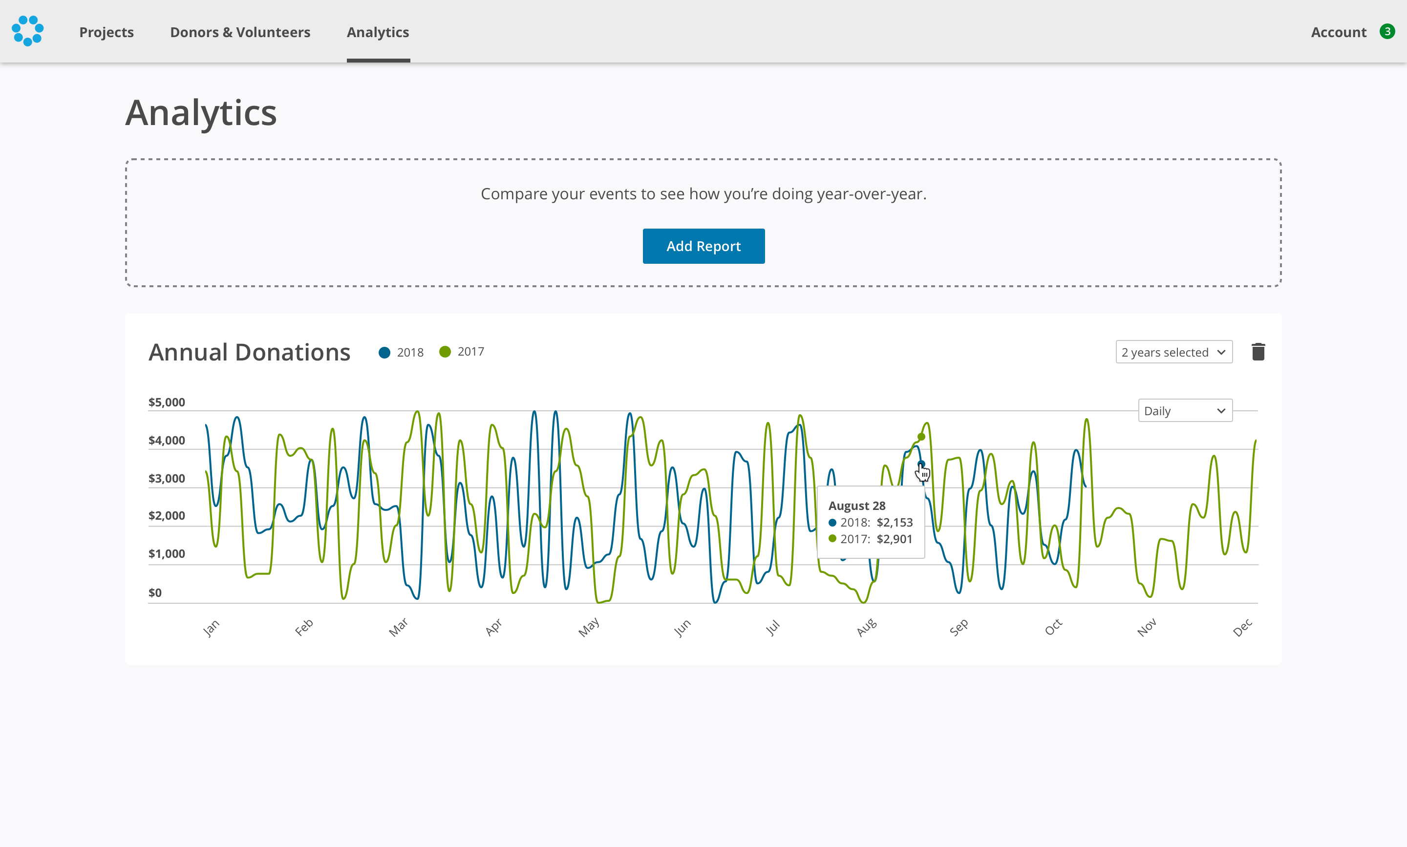Click the 'August 28' tooltip heading
The width and height of the screenshot is (1407, 847).
[857, 506]
